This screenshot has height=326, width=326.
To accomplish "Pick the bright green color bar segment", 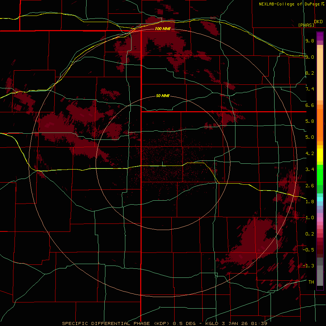I will [320, 175].
